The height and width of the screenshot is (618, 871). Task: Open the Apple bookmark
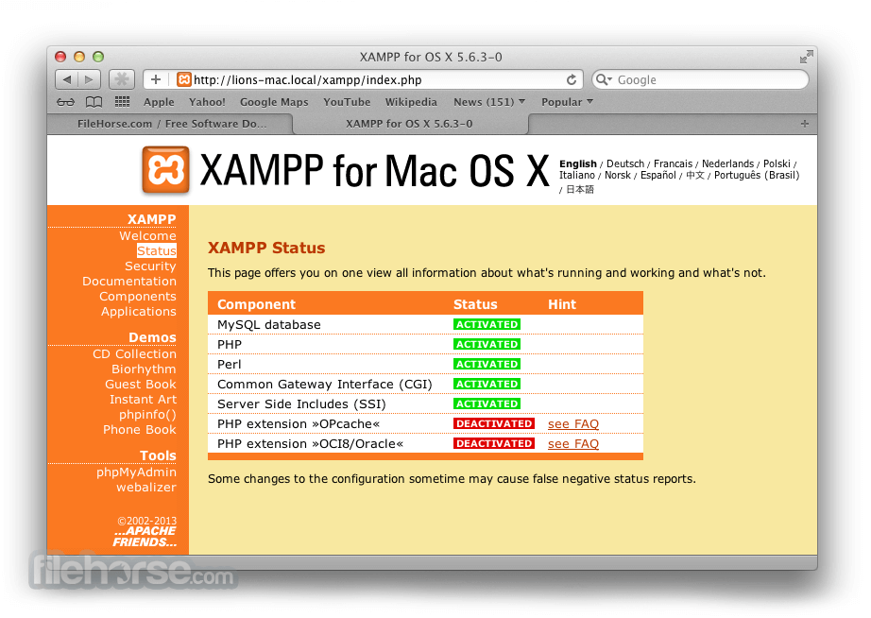[159, 102]
